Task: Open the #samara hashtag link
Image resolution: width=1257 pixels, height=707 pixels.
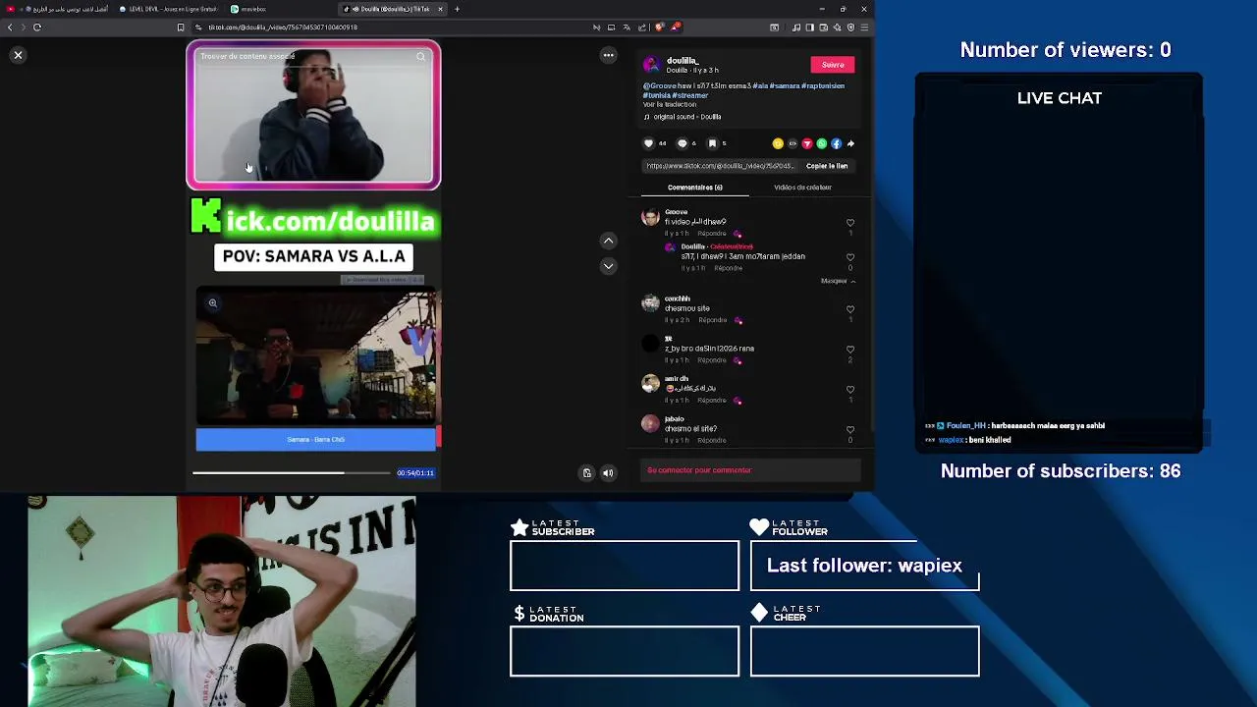Action: pyautogui.click(x=786, y=86)
